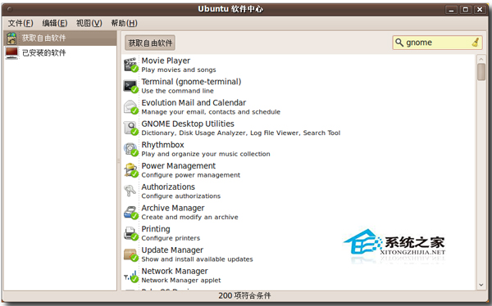Select the Update Manager title

172,250
